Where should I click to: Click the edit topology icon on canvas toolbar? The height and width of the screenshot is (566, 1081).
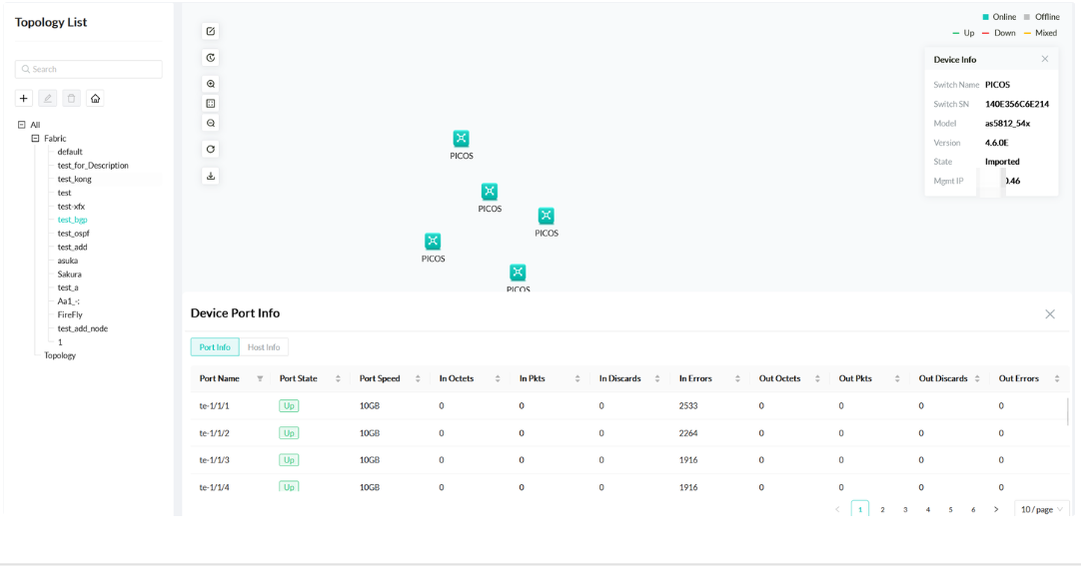(211, 32)
